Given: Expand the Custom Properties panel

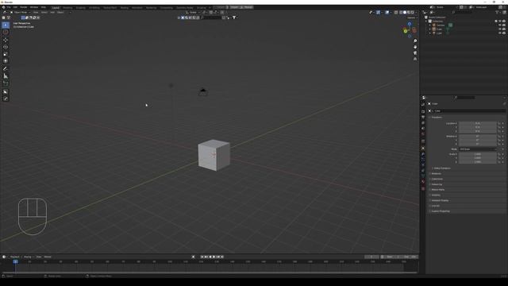Looking at the screenshot, I should tap(441, 211).
